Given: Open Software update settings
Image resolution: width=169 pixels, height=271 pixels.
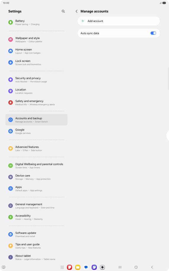Looking at the screenshot, I should (36, 234).
